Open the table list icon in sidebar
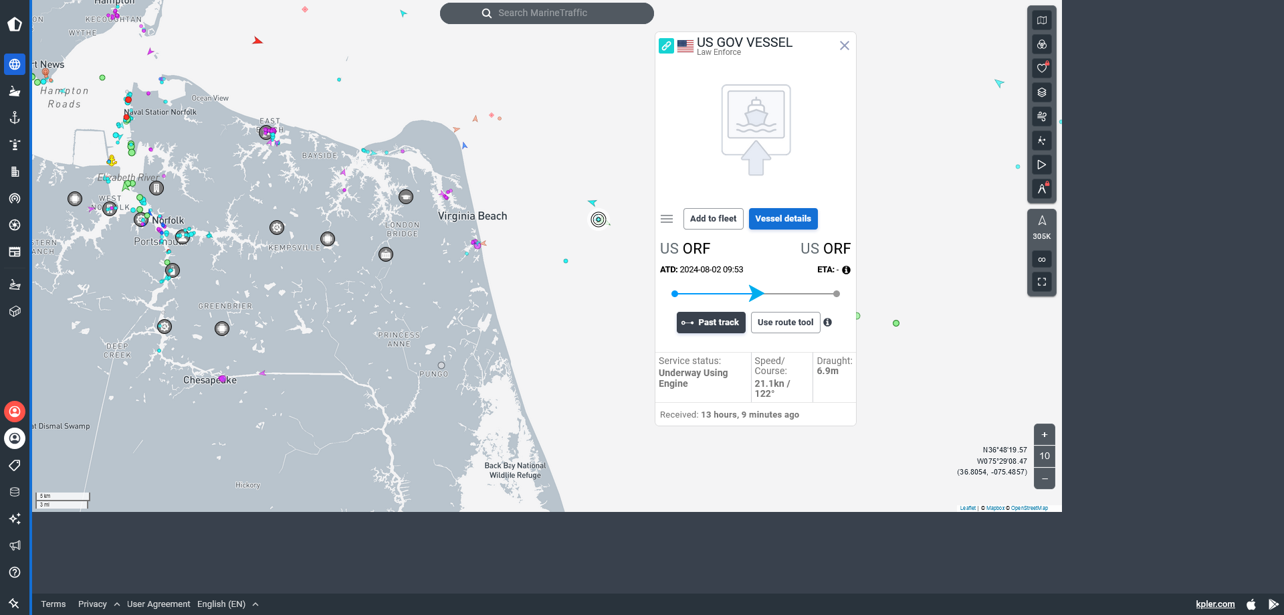The width and height of the screenshot is (1284, 615). [x=15, y=252]
